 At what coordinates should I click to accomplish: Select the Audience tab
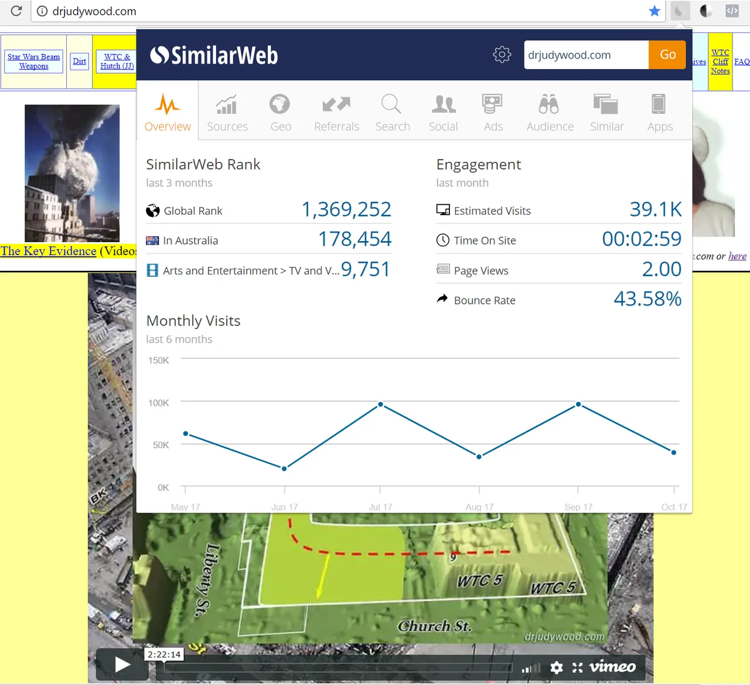tap(550, 111)
